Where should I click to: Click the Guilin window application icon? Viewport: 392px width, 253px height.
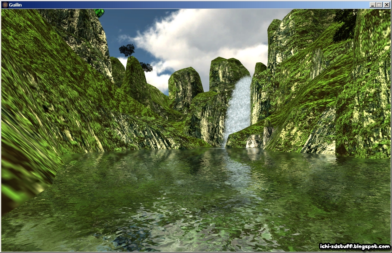click(x=5, y=5)
